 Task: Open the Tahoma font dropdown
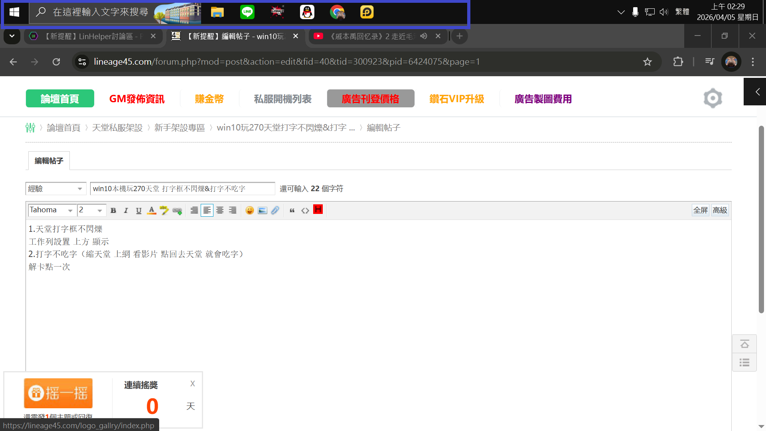pos(52,210)
